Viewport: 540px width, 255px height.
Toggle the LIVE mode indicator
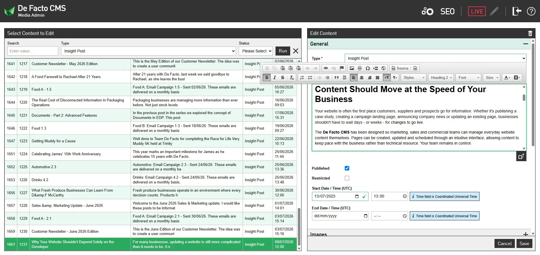(x=477, y=11)
